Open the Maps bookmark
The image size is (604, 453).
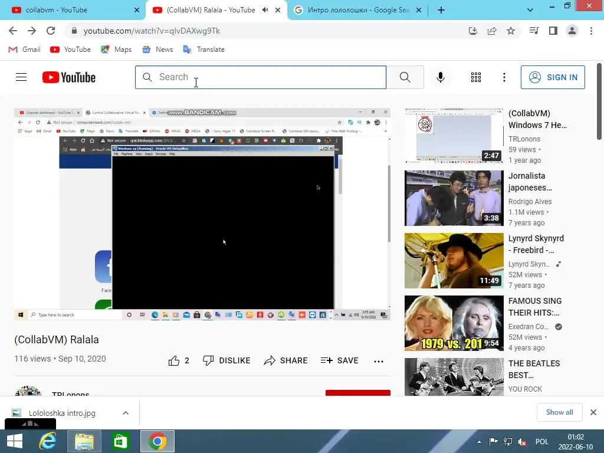point(116,50)
